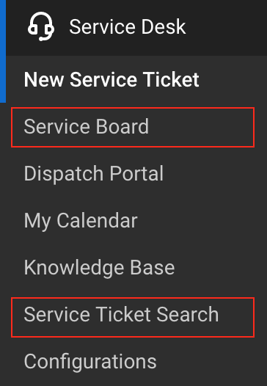The width and height of the screenshot is (267, 386).
Task: Launch the highlighted Service Ticket Search entry
Action: (x=133, y=317)
